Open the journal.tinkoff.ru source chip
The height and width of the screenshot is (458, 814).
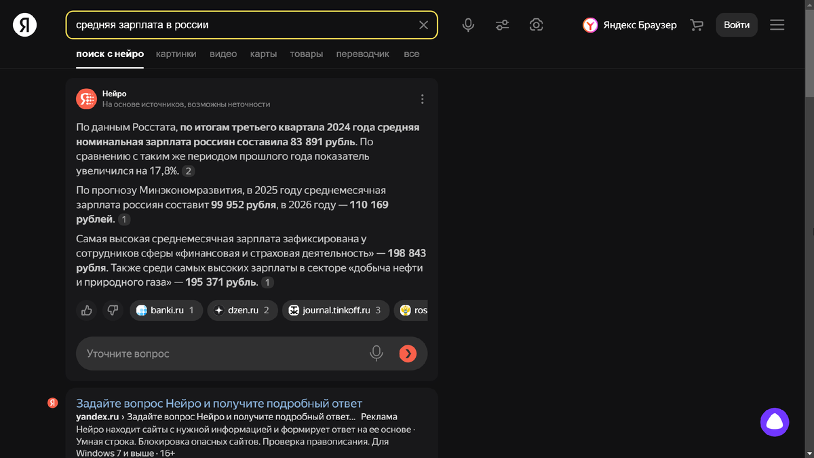pyautogui.click(x=336, y=310)
